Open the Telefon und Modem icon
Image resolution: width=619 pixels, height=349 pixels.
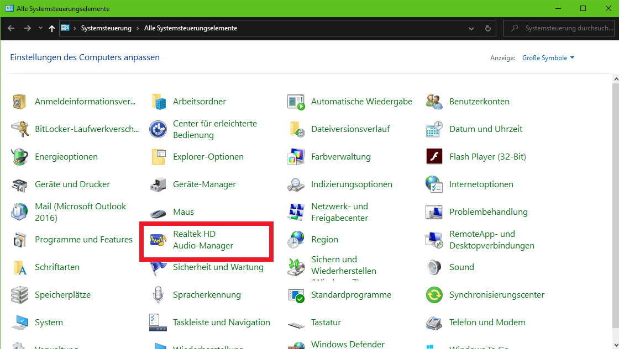434,323
